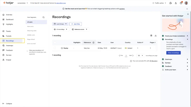The image size is (191, 107).
Task: Open the All recordings dropdown
Action: point(61,29)
